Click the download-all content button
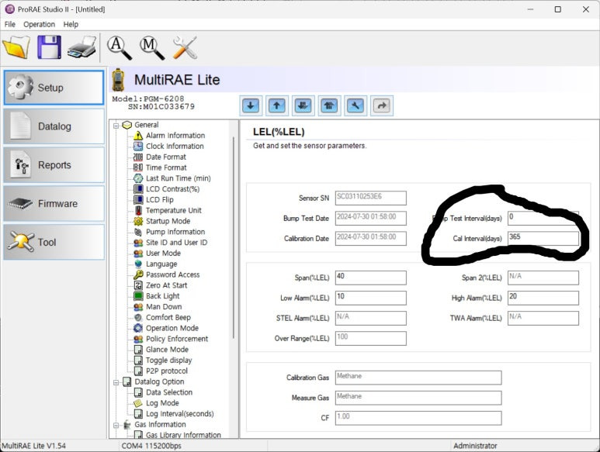600x452 pixels. click(303, 105)
